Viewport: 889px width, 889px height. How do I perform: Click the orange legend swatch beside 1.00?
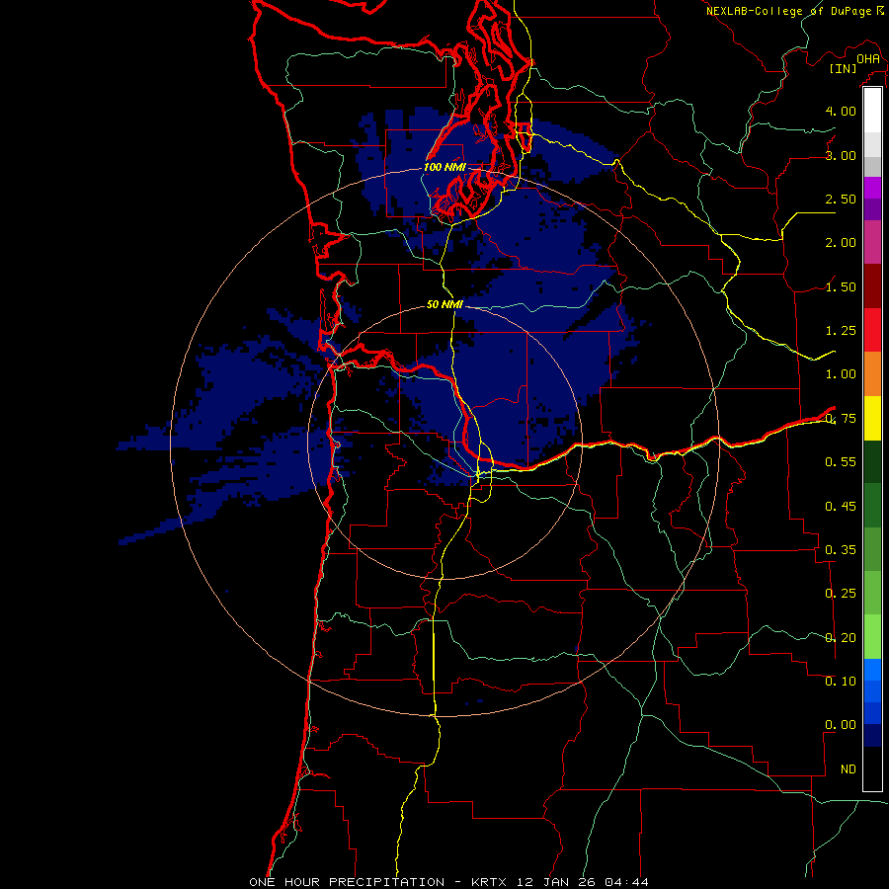pos(872,373)
